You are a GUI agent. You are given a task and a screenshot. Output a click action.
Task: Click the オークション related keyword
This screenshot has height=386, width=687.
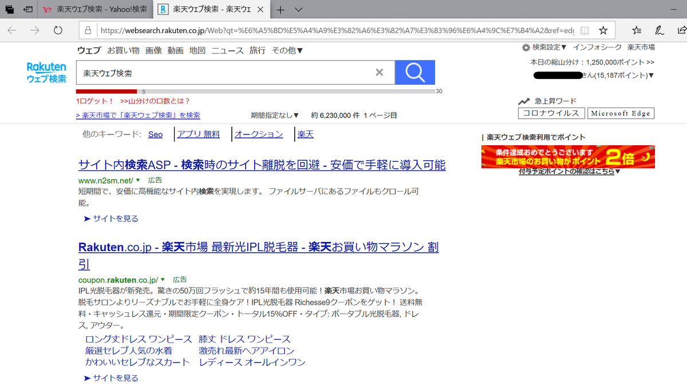coord(259,134)
